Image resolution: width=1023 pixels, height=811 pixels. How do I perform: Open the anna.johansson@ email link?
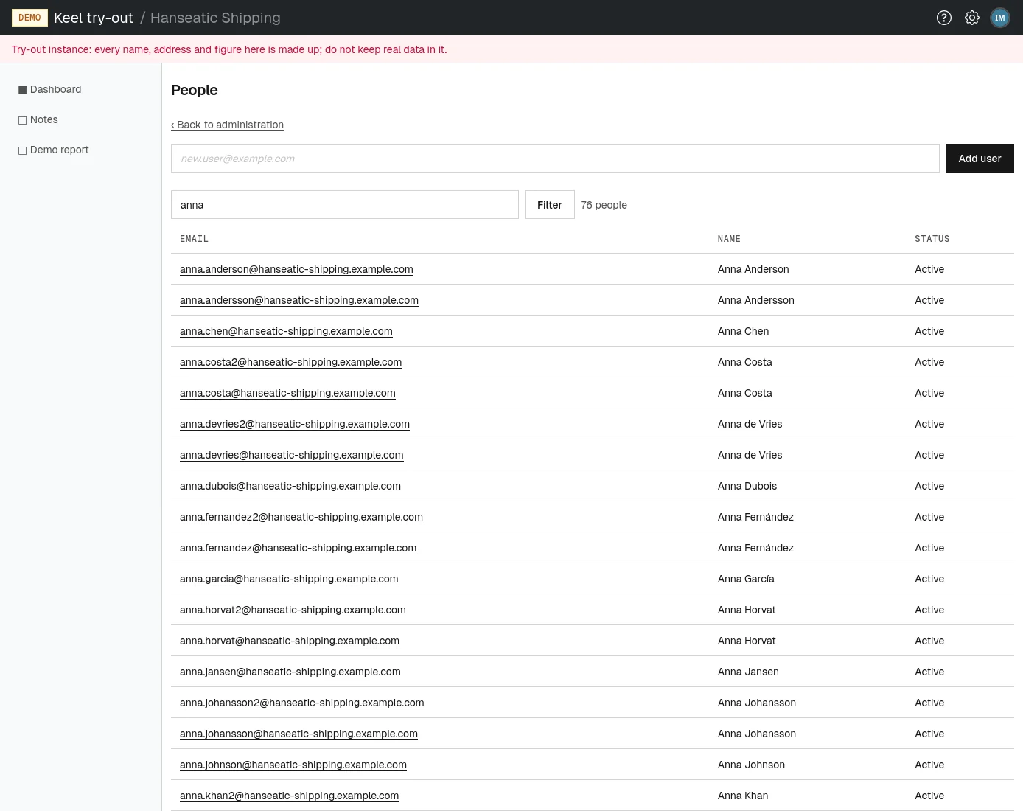tap(298, 734)
